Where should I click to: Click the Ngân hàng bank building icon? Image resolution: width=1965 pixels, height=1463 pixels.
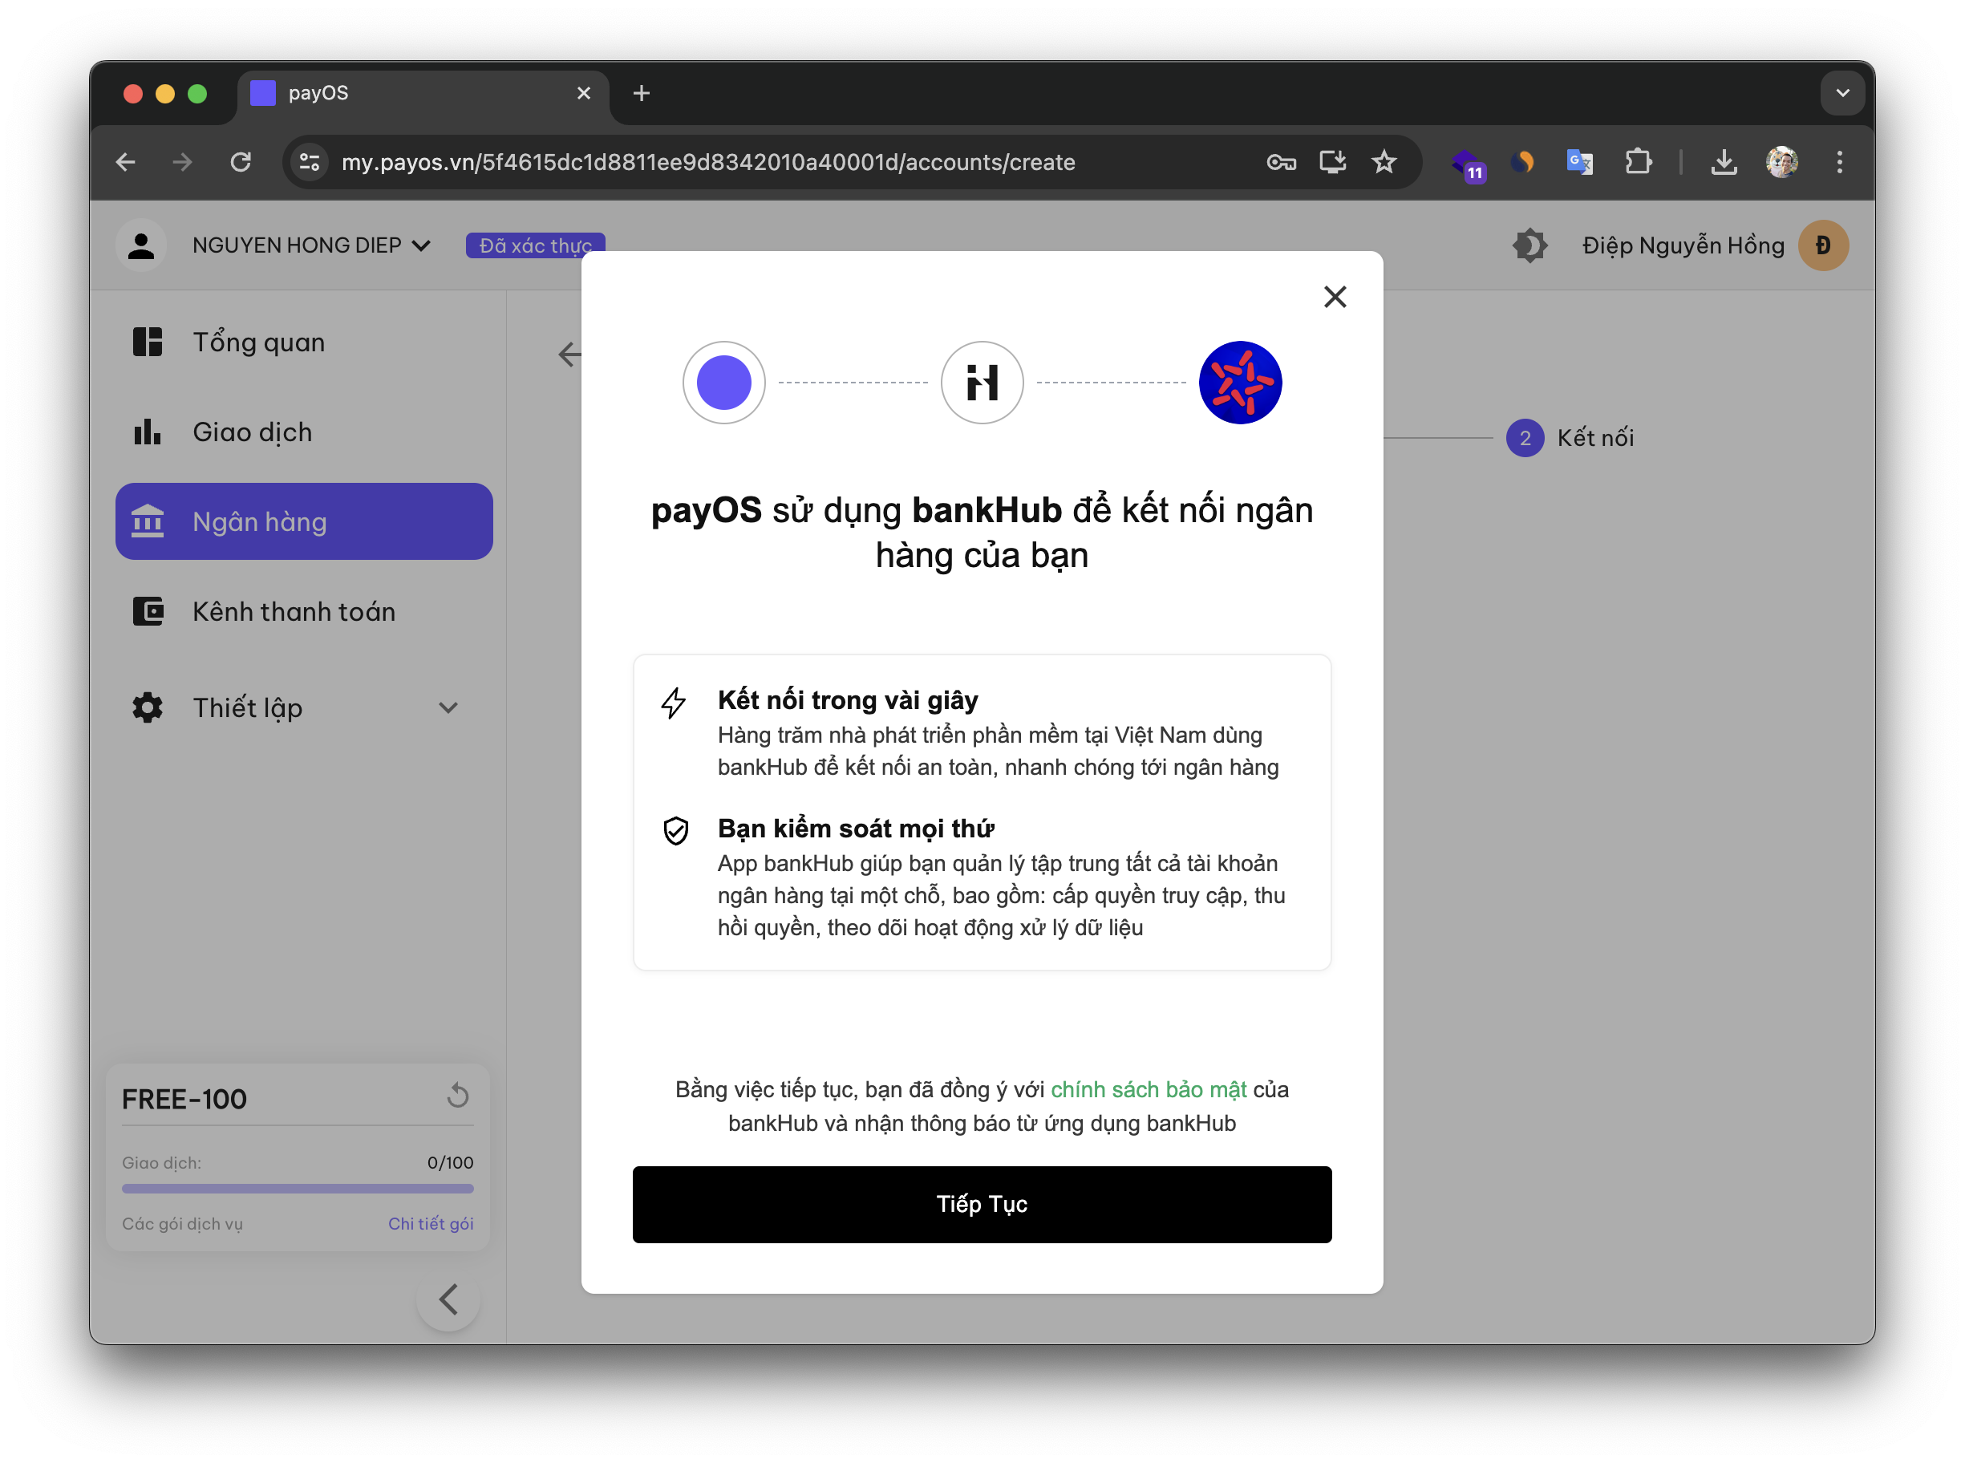tap(148, 521)
